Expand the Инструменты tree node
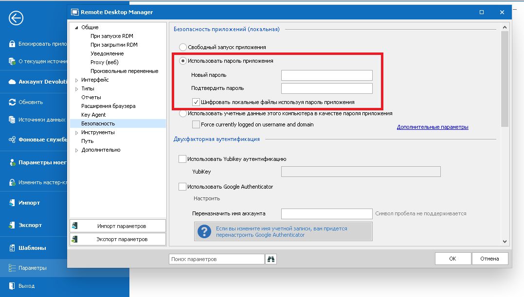The height and width of the screenshot is (297, 524). point(76,133)
